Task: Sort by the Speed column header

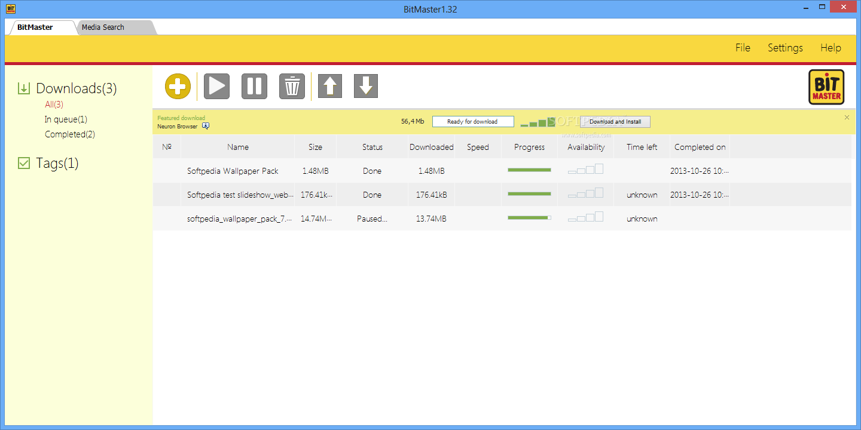Action: point(478,147)
